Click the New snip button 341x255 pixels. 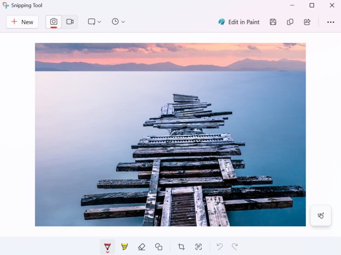point(22,22)
